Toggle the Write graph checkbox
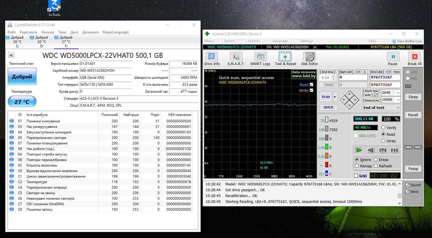 tap(311, 90)
